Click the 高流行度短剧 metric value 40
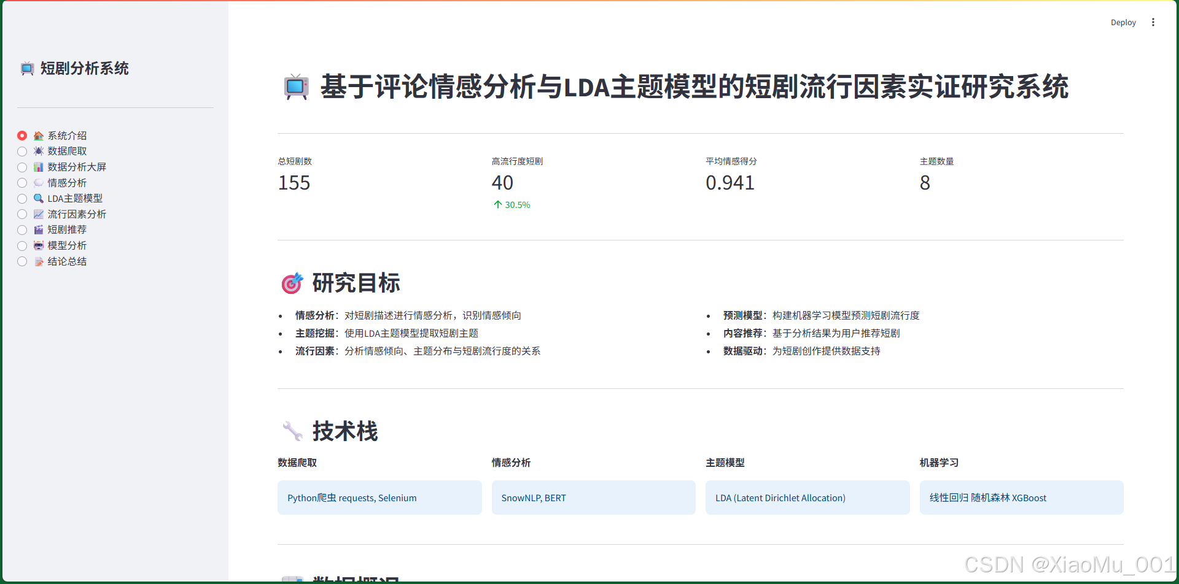This screenshot has height=584, width=1179. point(502,183)
